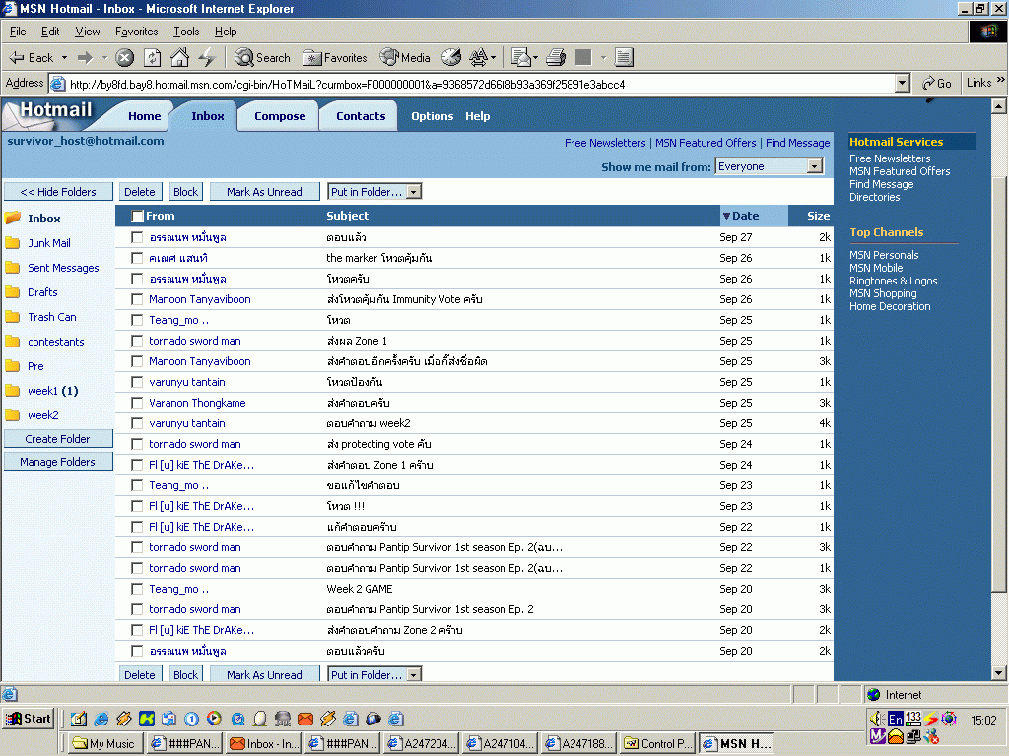This screenshot has height=756, width=1009.
Task: Tick the checkbox for 'the marker' message
Action: [x=136, y=258]
